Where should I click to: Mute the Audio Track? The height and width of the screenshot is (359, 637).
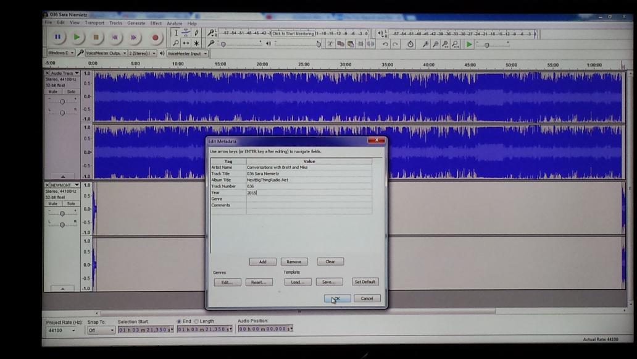53,91
